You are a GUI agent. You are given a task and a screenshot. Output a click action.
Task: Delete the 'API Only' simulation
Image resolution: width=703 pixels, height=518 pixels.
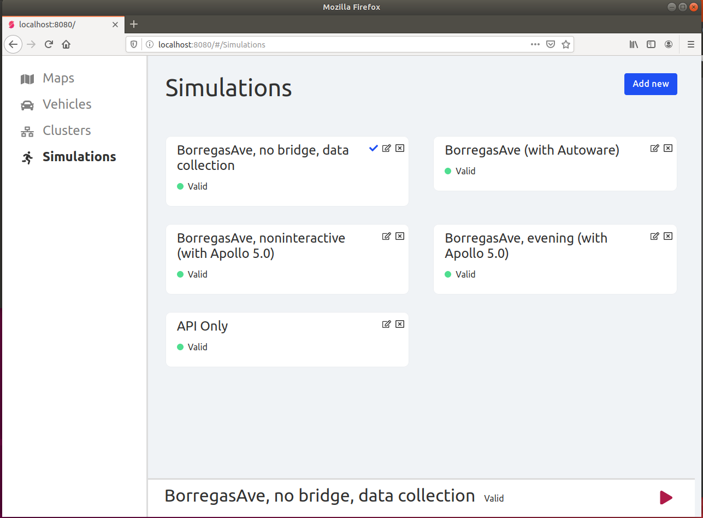pyautogui.click(x=399, y=323)
